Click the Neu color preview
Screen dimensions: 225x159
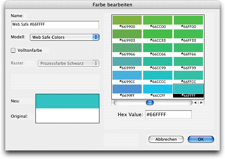[x=67, y=101]
